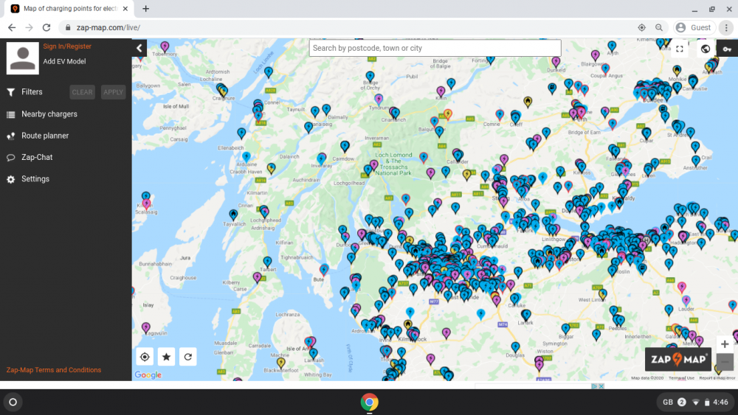Click Report a map error
The width and height of the screenshot is (738, 415).
pyautogui.click(x=717, y=378)
